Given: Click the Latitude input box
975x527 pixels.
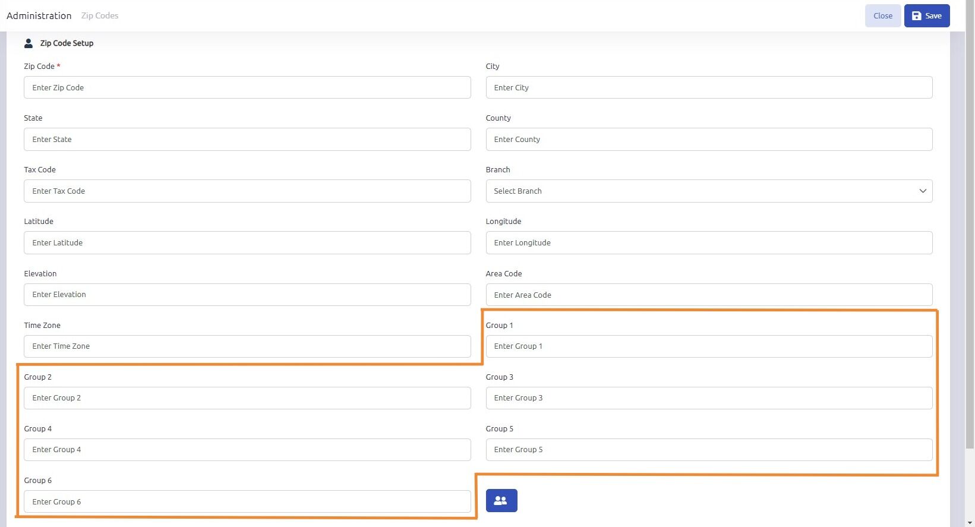Looking at the screenshot, I should [247, 243].
